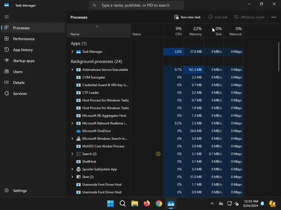The height and width of the screenshot is (210, 281).
Task: Select the MoUSO Core Worker Process row
Action: coord(155,146)
